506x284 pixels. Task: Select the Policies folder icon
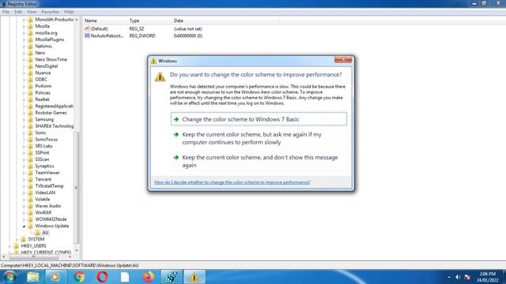(30, 93)
